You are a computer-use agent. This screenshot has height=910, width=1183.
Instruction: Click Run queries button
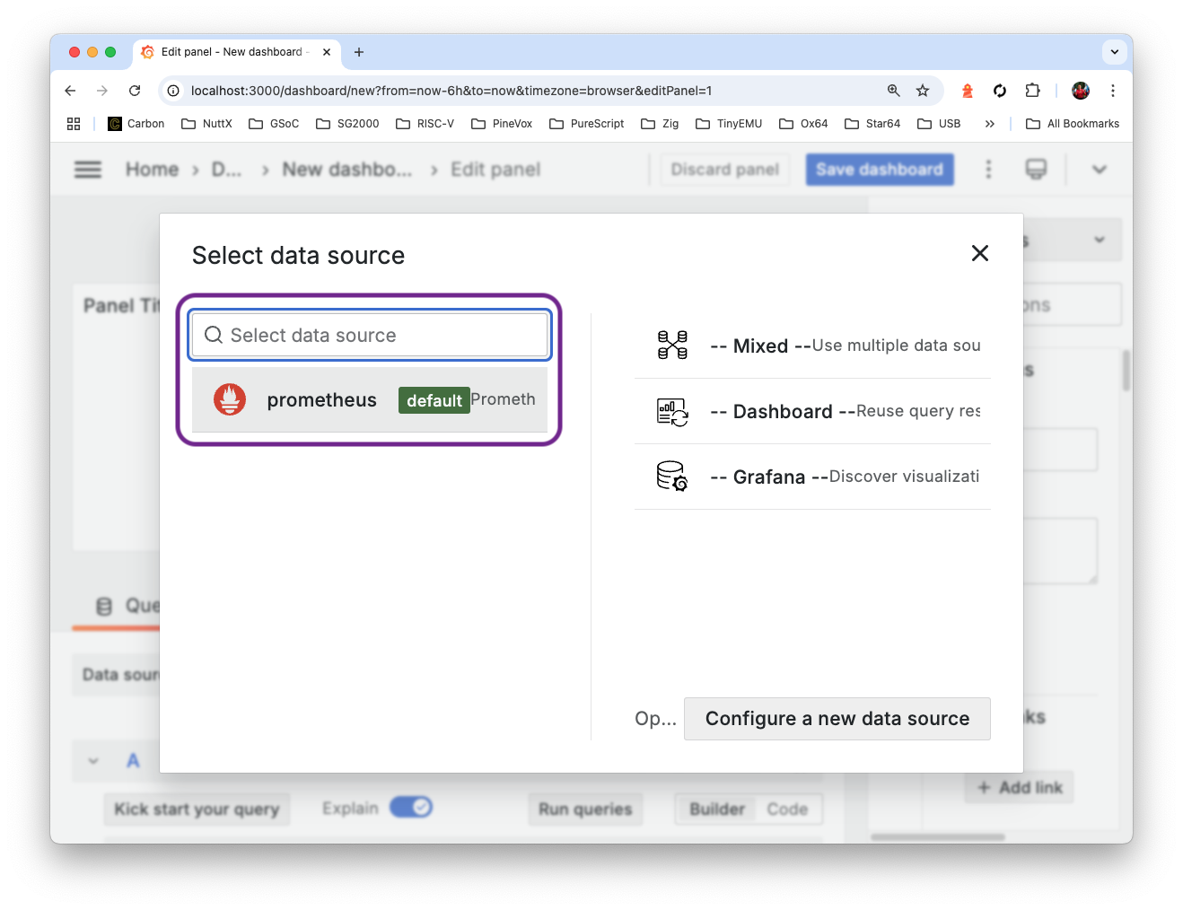pos(585,809)
